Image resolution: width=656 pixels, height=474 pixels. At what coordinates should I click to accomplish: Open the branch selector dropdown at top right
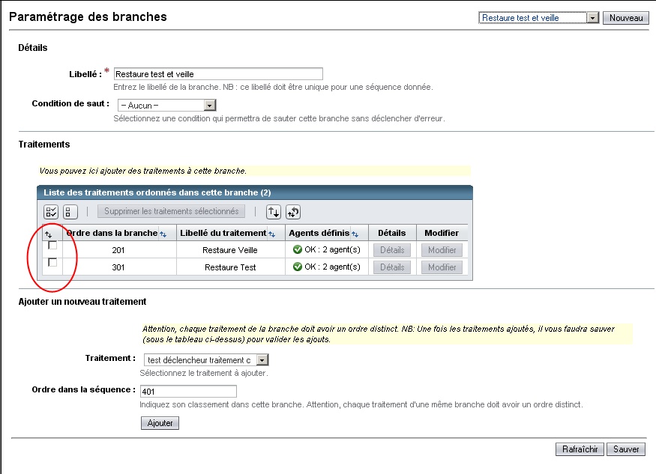pyautogui.click(x=592, y=18)
